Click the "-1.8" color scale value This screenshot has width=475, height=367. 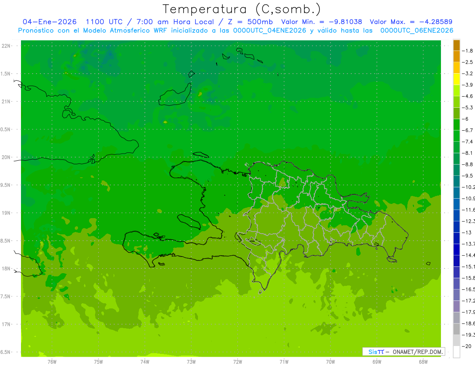468,51
